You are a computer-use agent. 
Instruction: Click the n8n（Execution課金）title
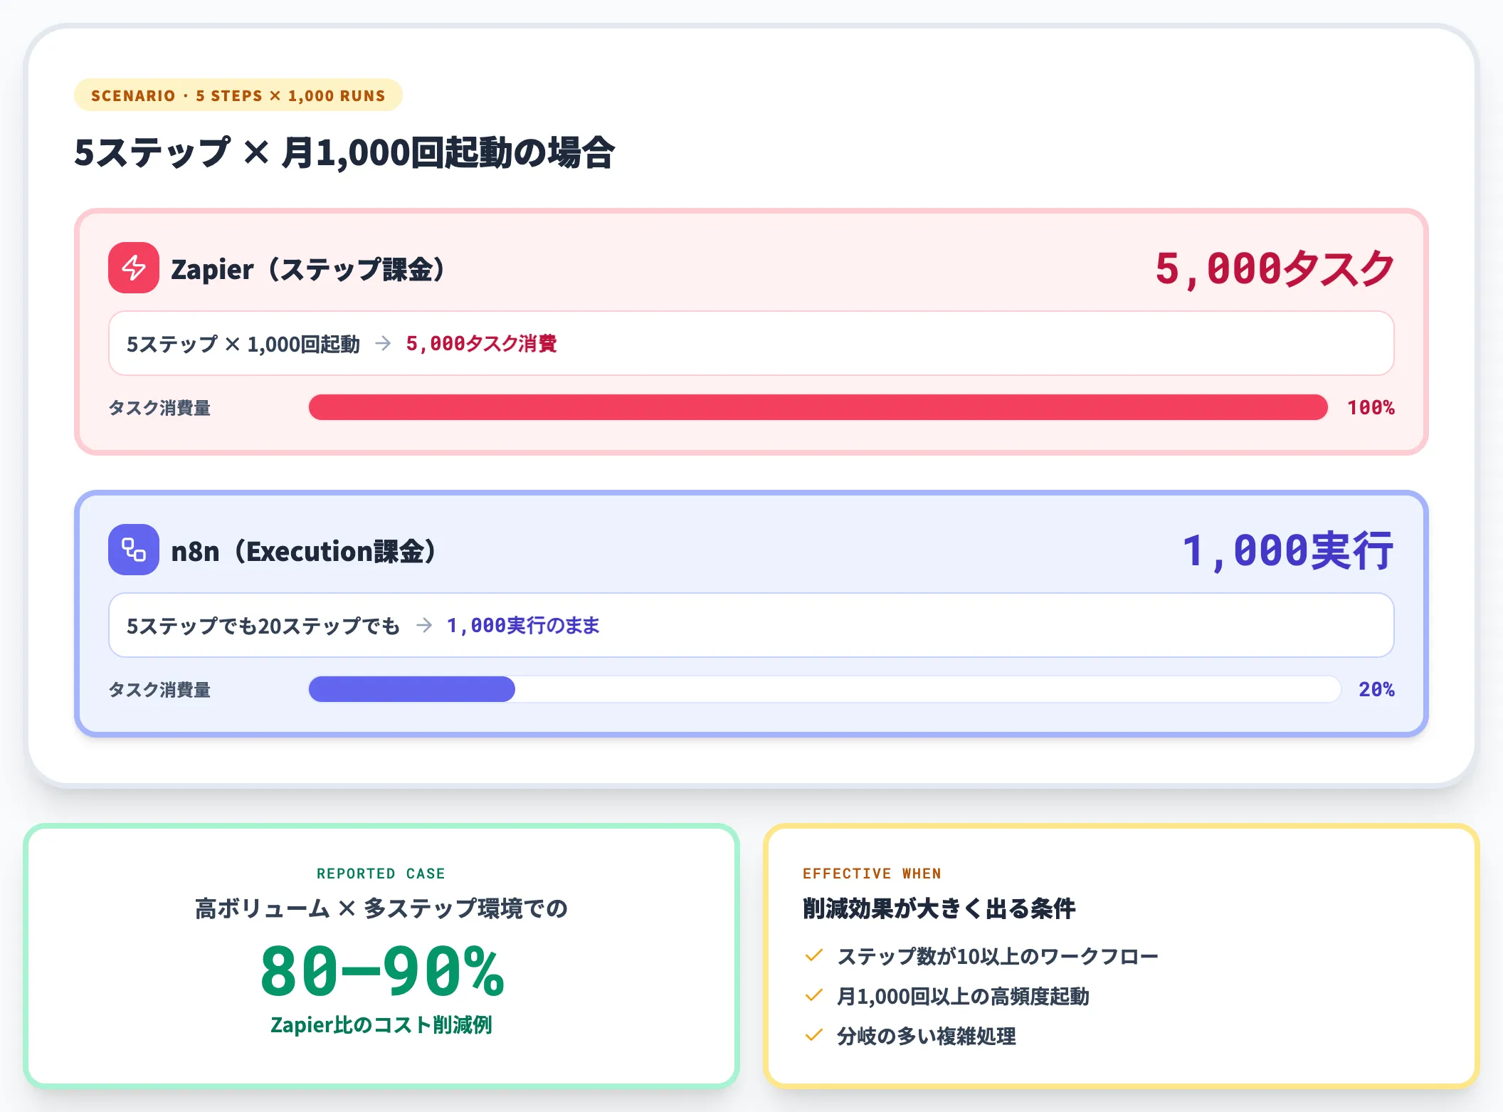pyautogui.click(x=305, y=551)
